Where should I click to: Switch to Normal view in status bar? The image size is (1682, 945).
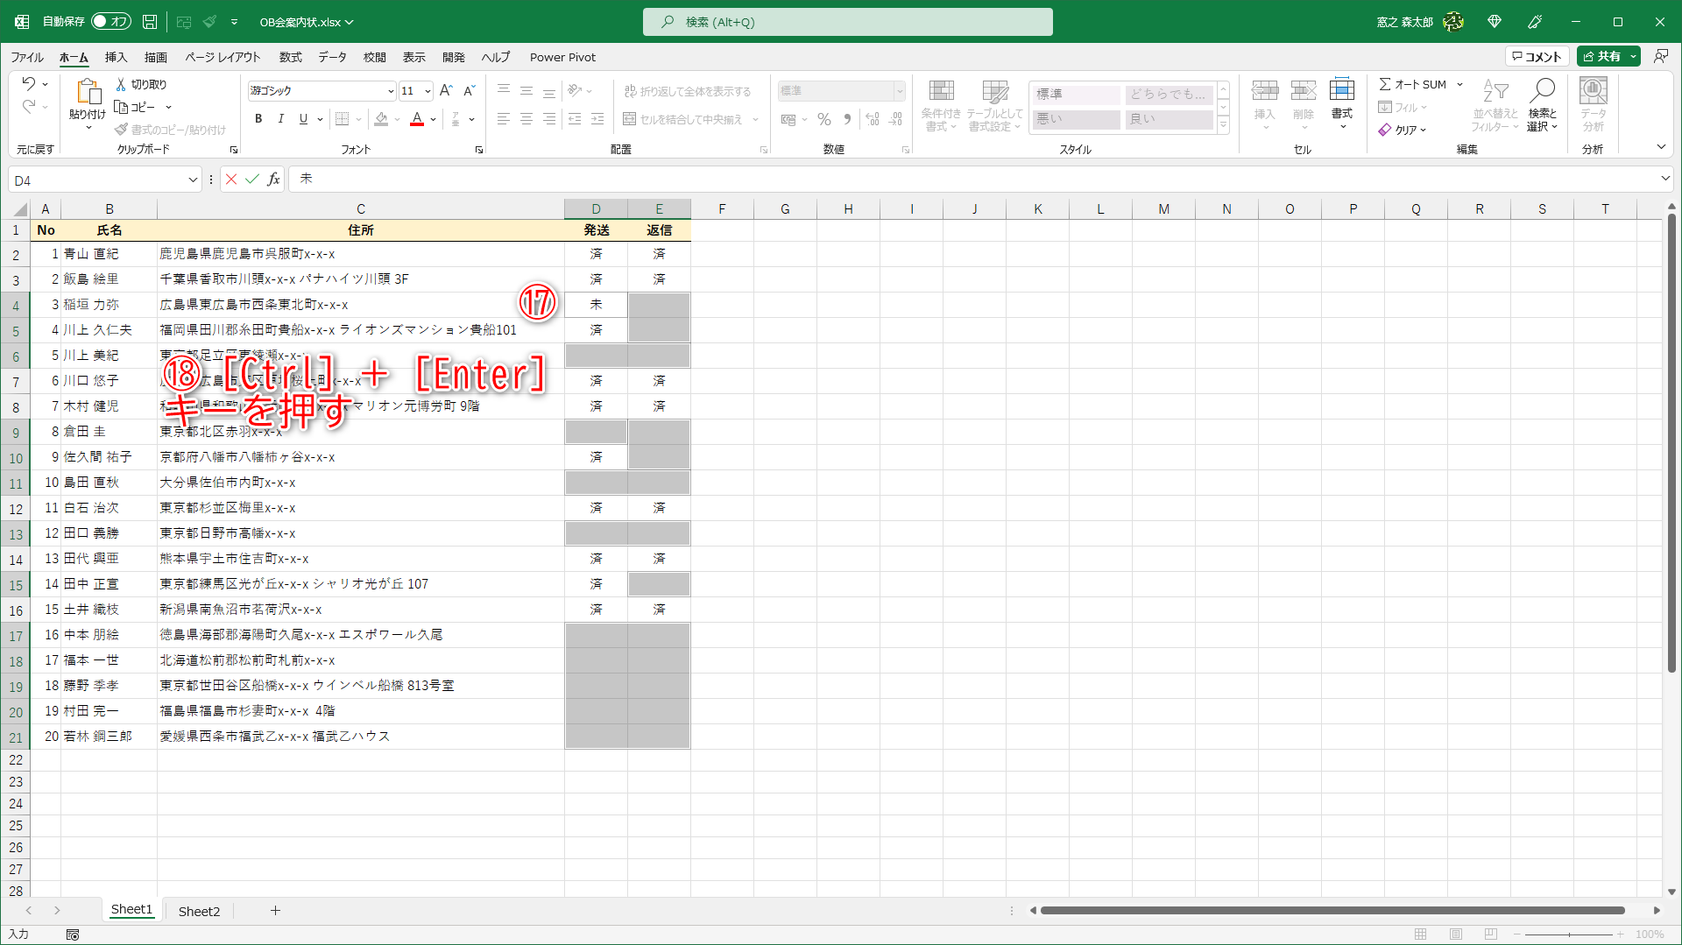point(1421,934)
